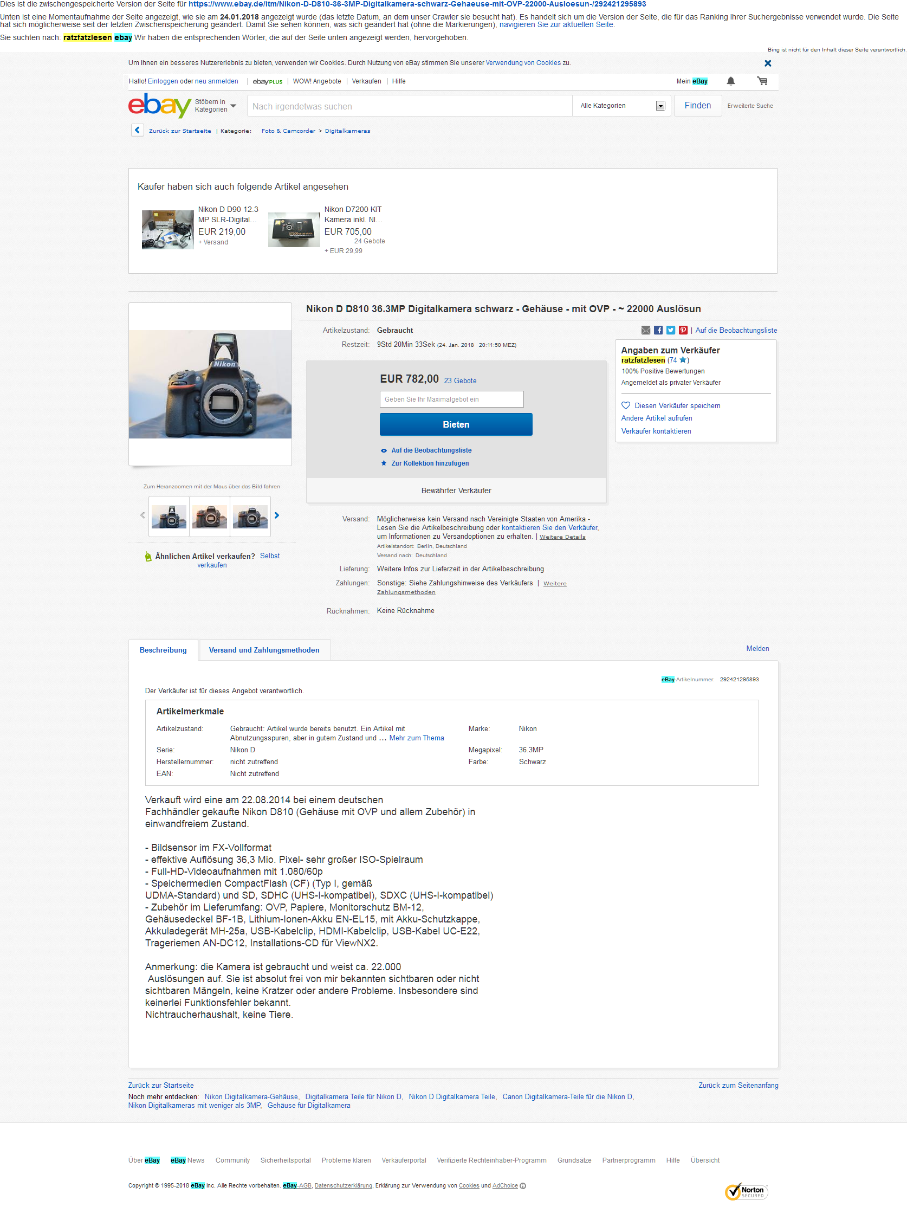Click the 23 Gebote link
Image resolution: width=907 pixels, height=1226 pixels.
tap(460, 380)
